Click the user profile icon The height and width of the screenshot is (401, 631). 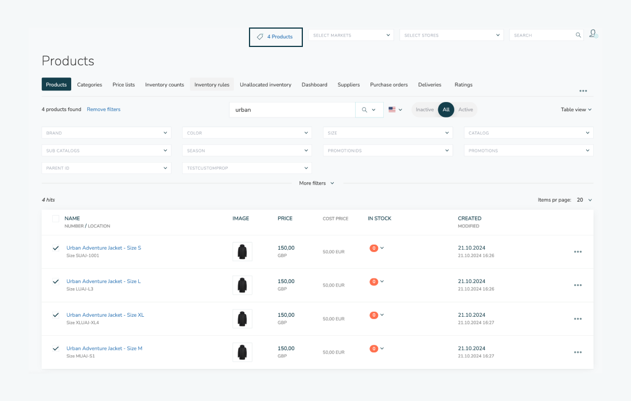tap(593, 34)
